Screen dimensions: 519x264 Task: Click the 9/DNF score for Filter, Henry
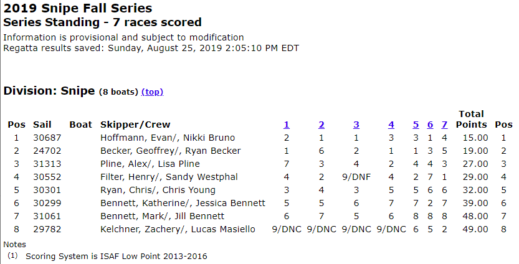point(356,177)
